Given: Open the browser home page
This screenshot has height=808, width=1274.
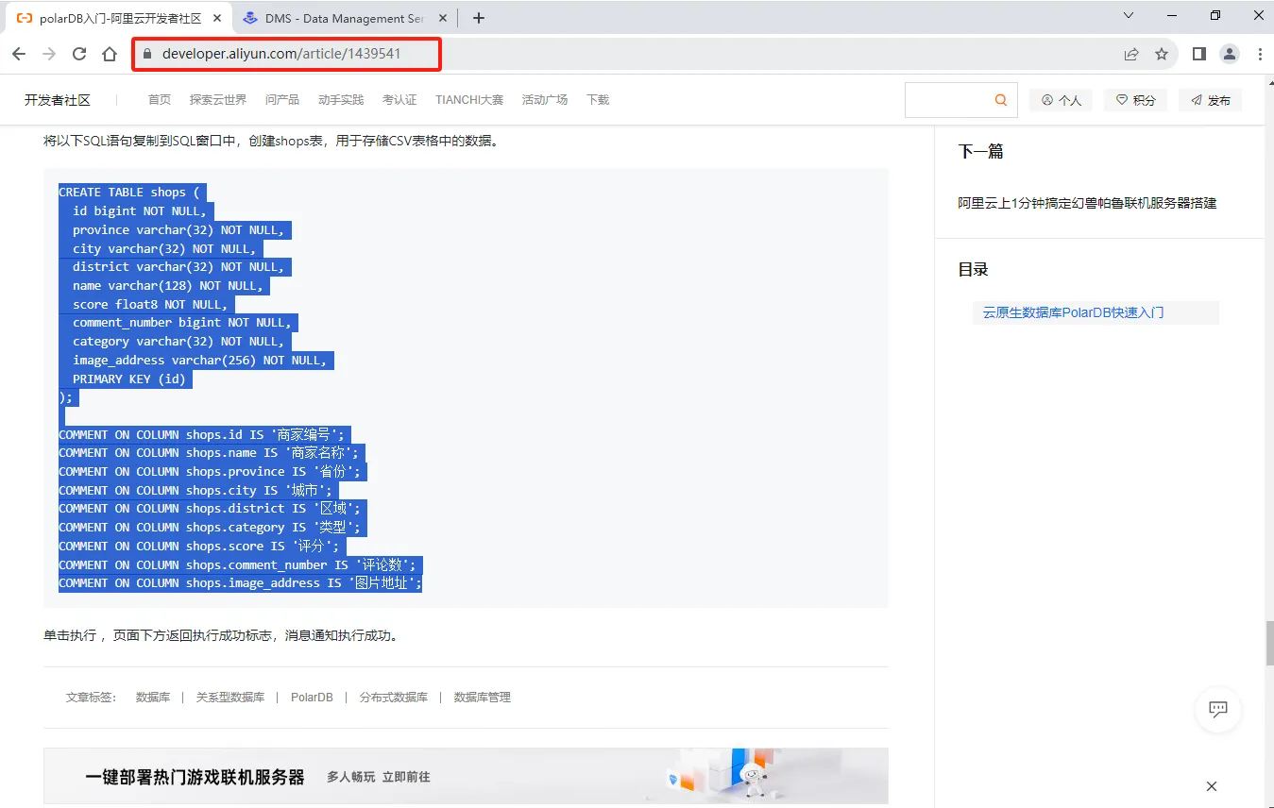Looking at the screenshot, I should 110,54.
